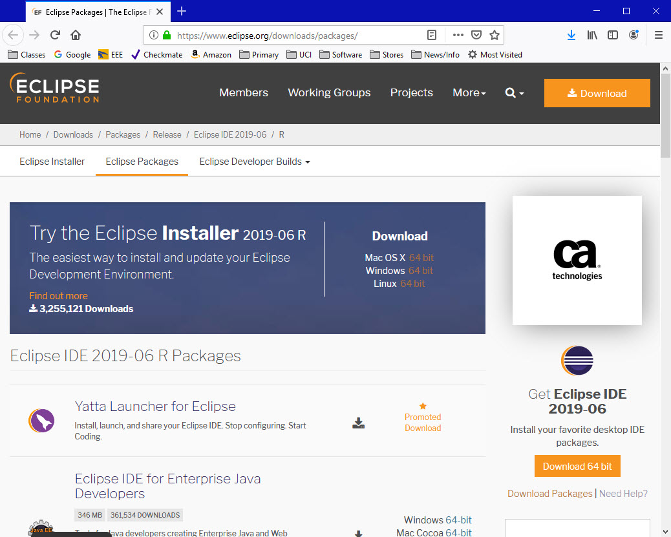The height and width of the screenshot is (537, 671).
Task: Save page to Pocket icon
Action: [476, 35]
